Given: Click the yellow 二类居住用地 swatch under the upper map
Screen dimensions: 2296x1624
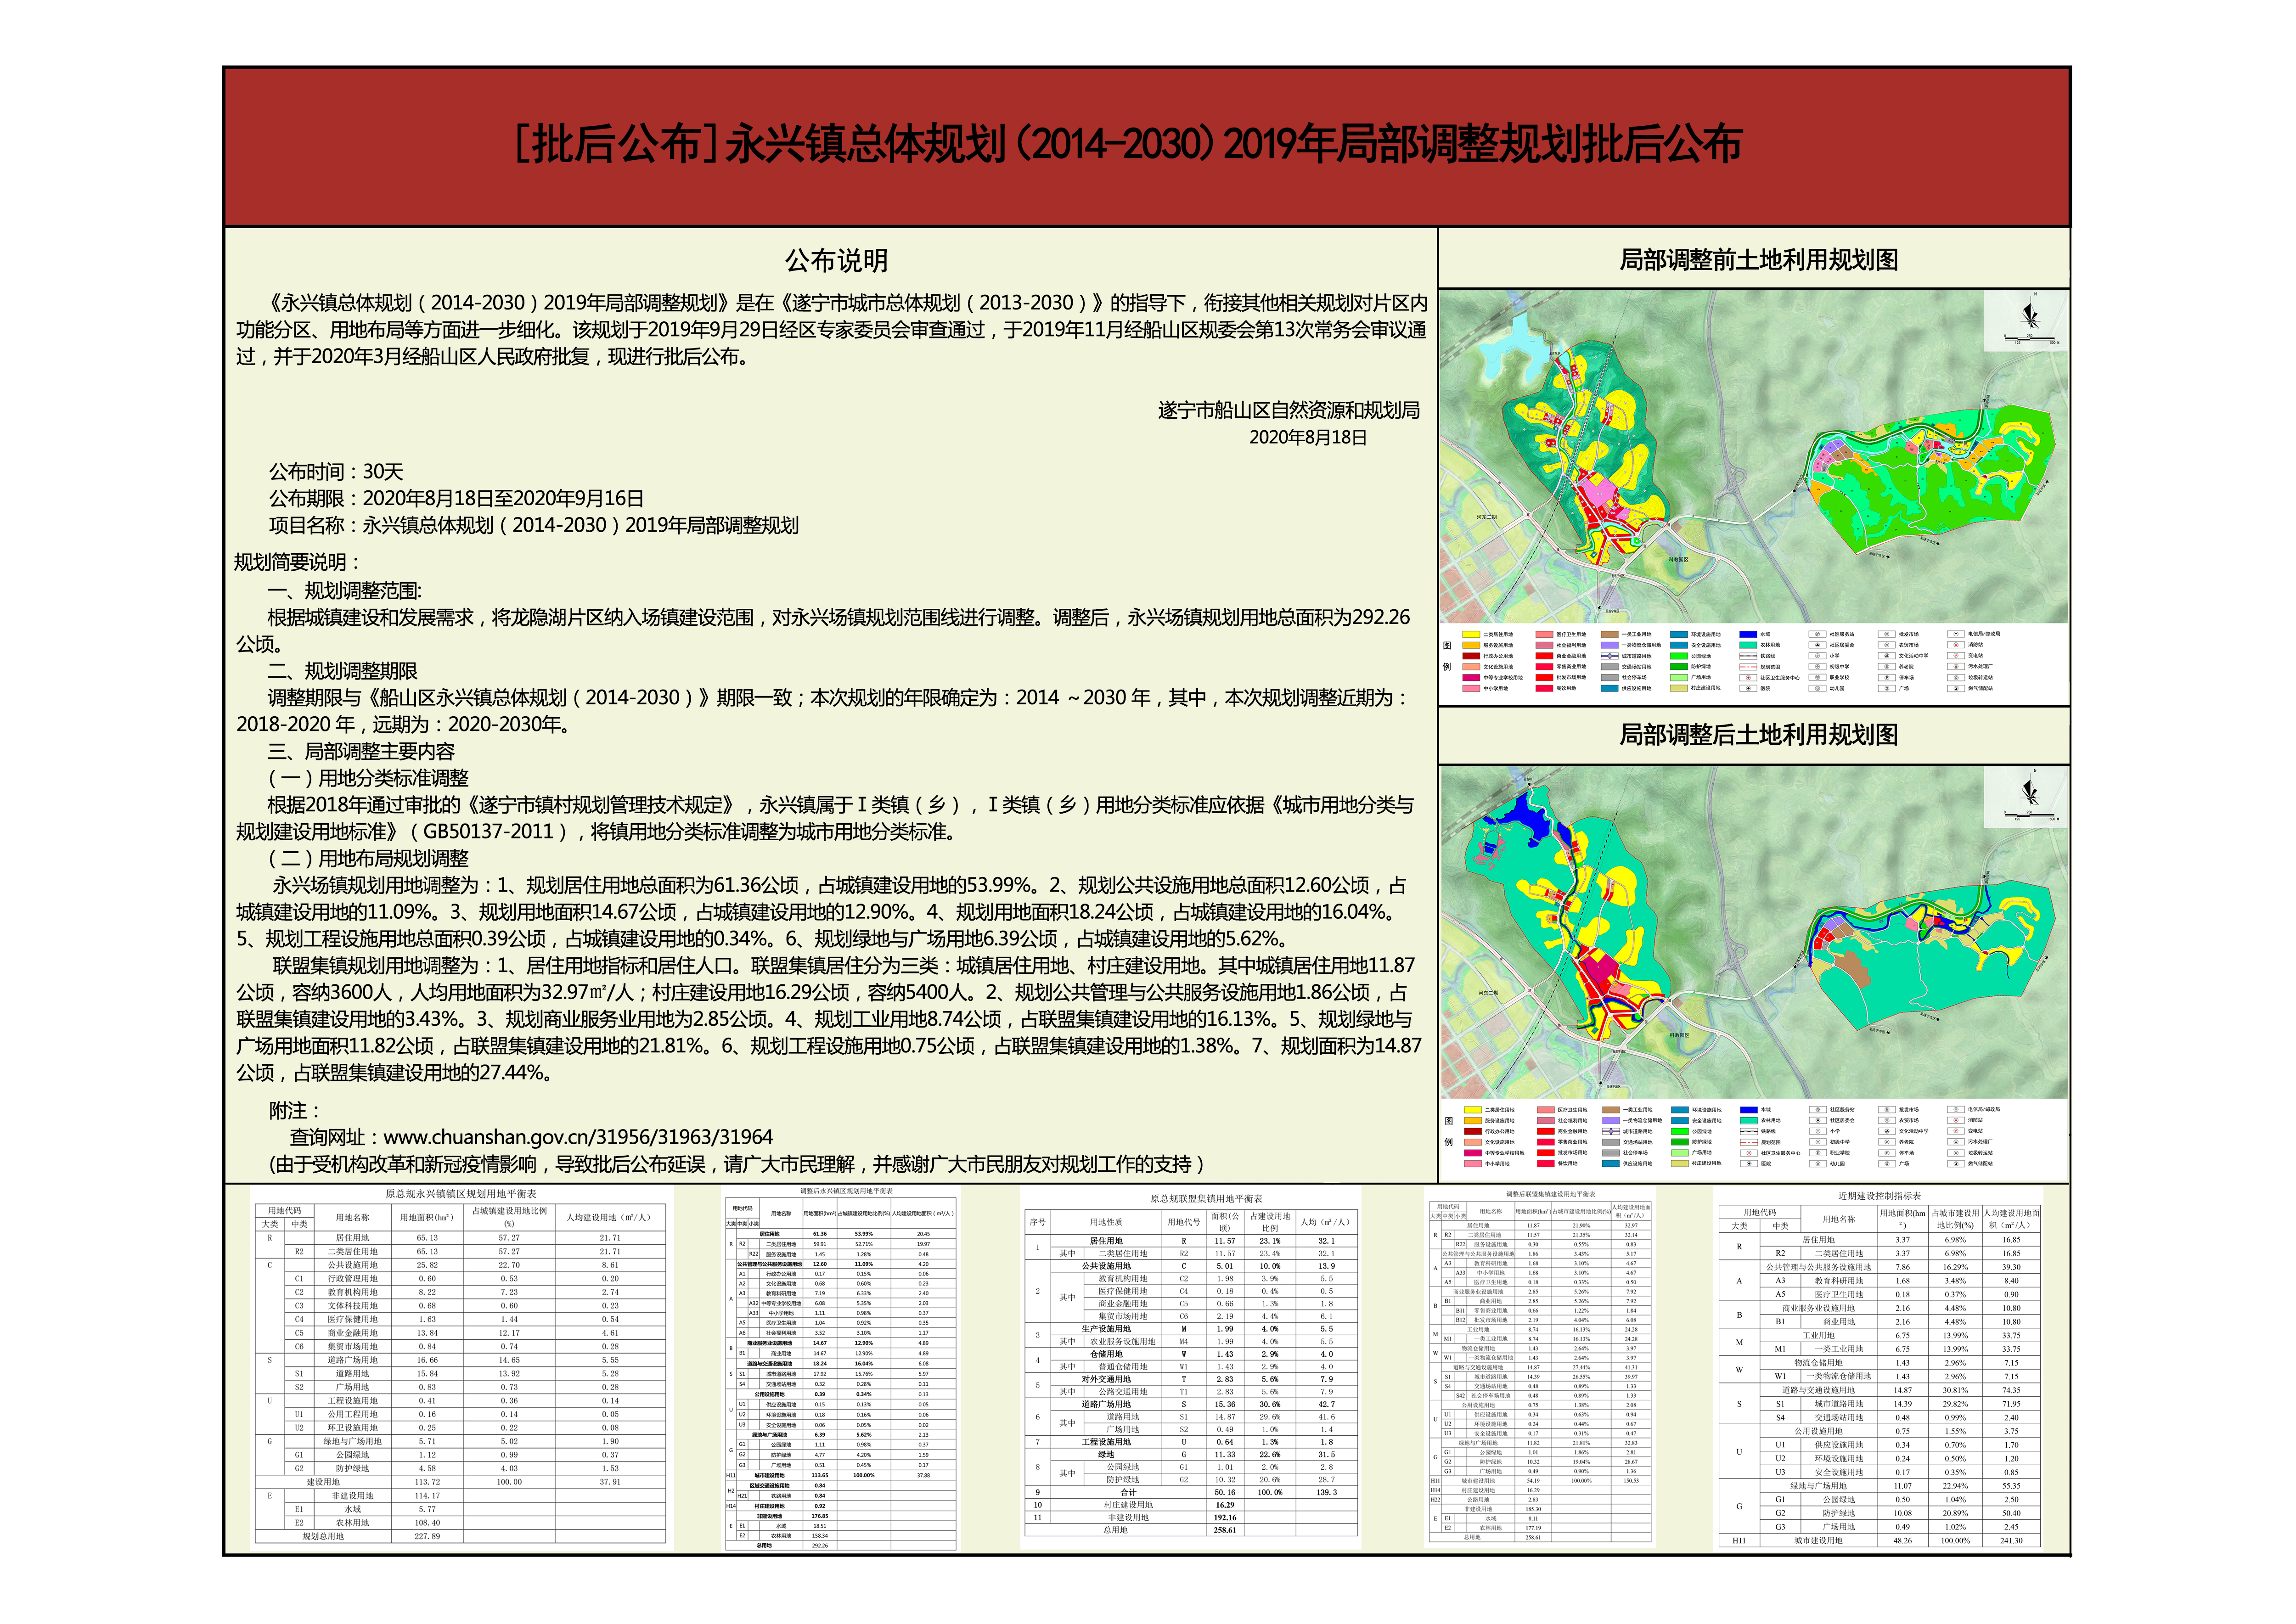Looking at the screenshot, I should tap(1472, 634).
